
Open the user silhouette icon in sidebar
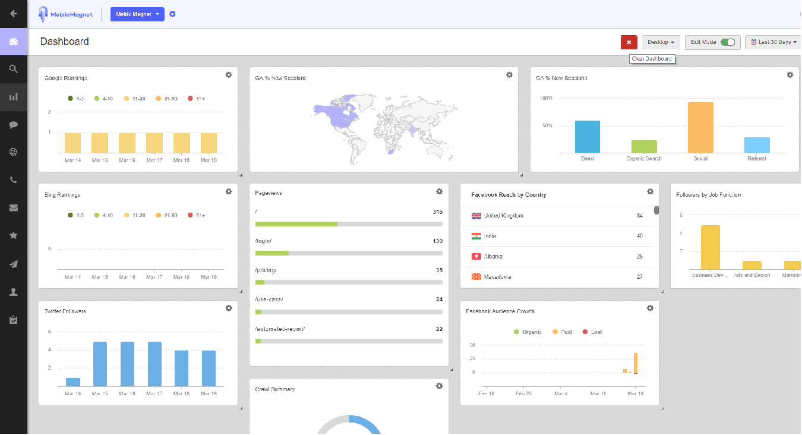click(x=14, y=292)
